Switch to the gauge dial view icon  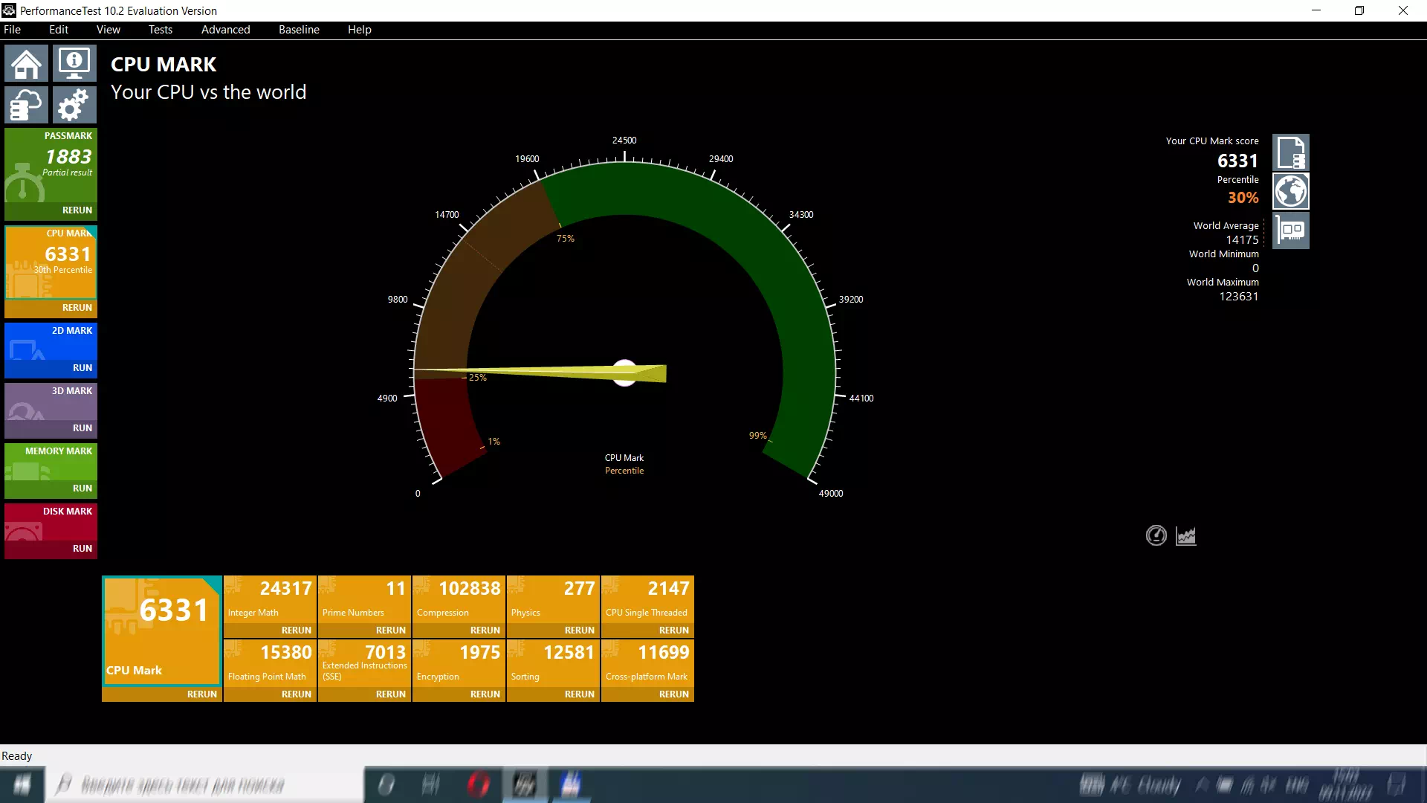click(1156, 535)
